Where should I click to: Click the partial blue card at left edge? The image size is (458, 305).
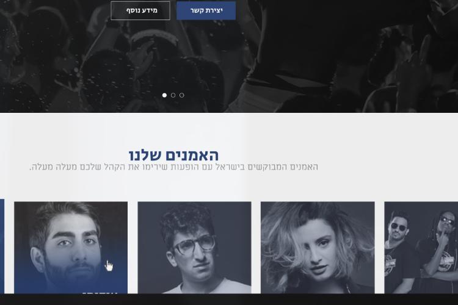point(2,246)
